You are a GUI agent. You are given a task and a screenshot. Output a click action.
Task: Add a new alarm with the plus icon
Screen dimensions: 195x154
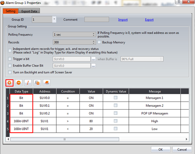tap(9, 83)
